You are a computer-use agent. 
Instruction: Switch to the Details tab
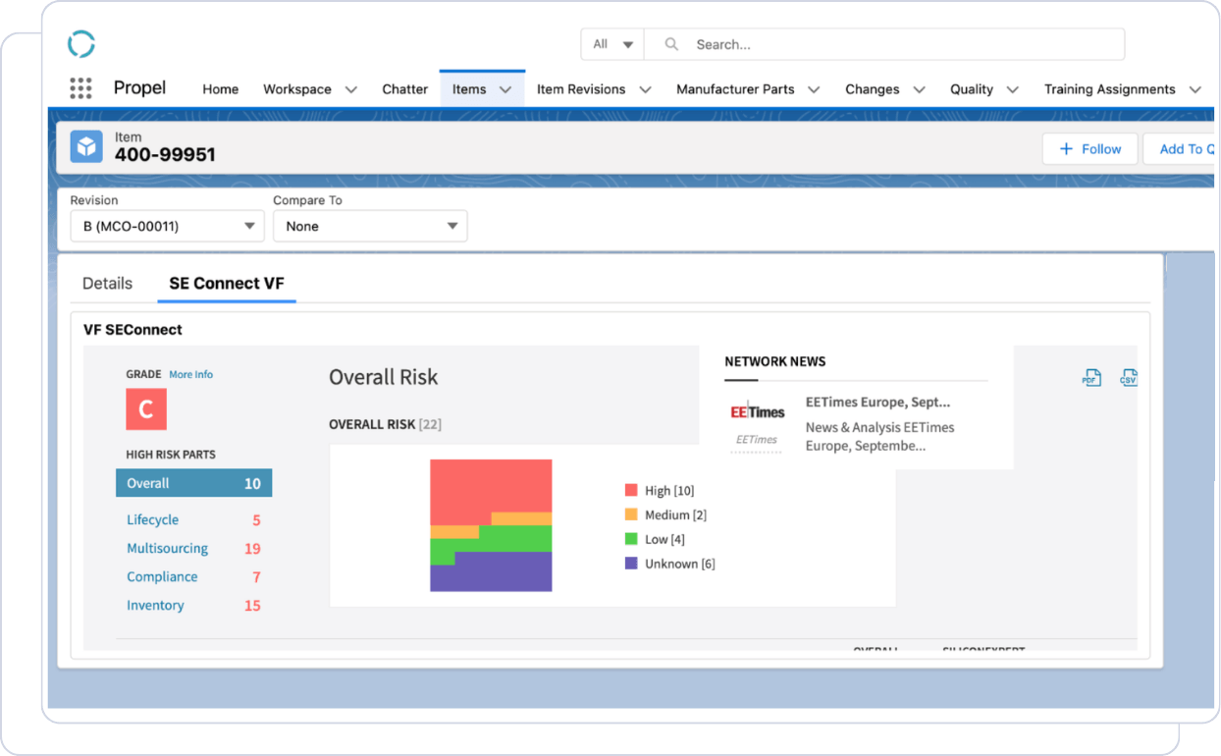(107, 283)
